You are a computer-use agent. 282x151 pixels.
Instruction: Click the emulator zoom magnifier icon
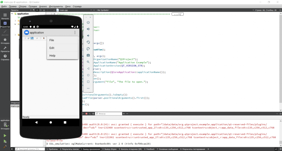click(x=88, y=62)
